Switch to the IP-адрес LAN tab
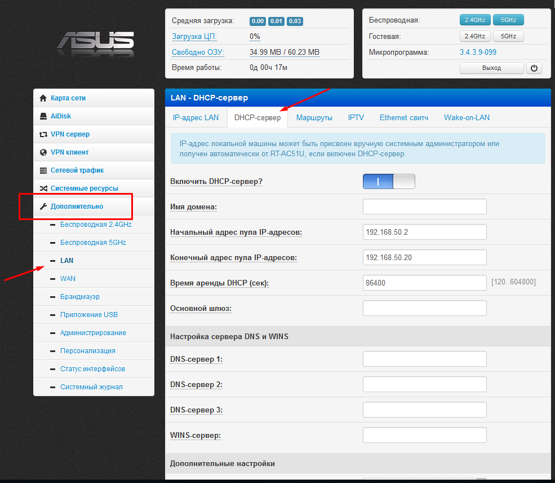This screenshot has height=483, width=555. [x=196, y=118]
